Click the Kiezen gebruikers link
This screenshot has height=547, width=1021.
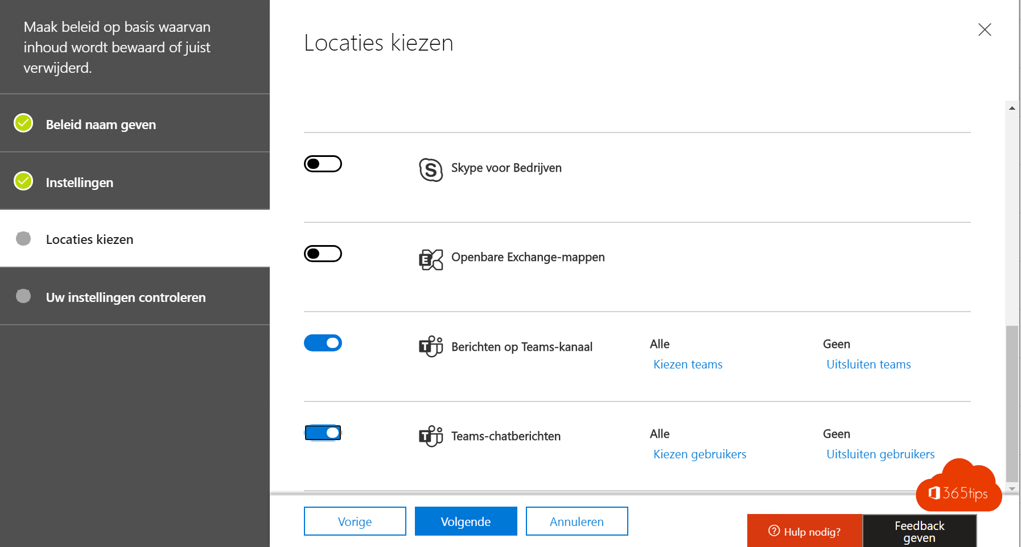[699, 454]
